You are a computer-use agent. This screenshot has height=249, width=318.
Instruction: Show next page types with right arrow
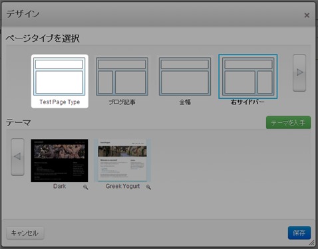pos(299,72)
